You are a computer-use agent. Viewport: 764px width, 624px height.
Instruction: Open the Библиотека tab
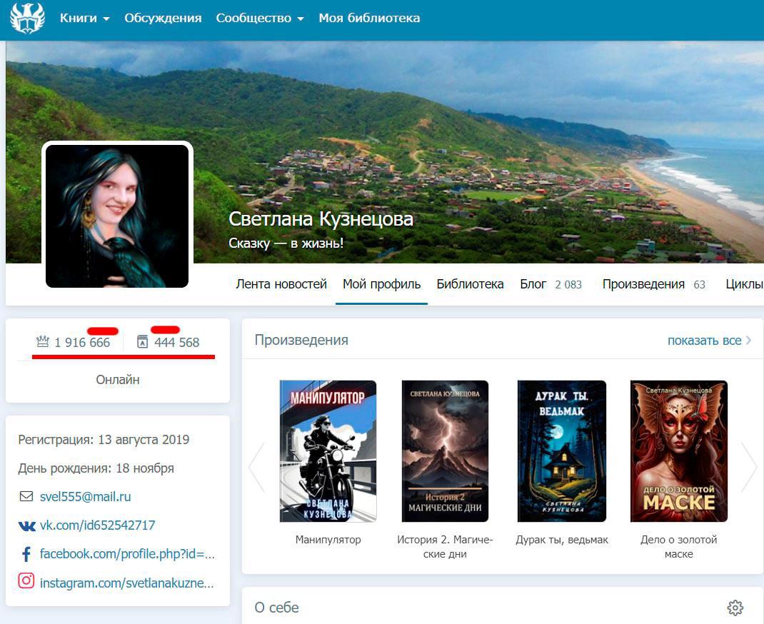point(470,284)
